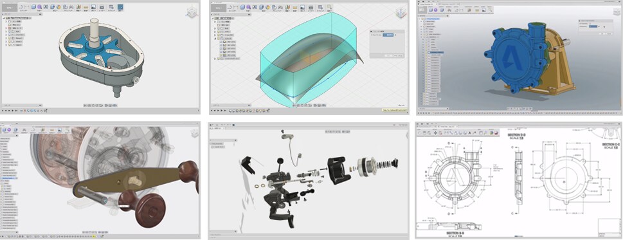Viewport: 623px width, 240px height.
Task: Click create sketch icon in surface model window
Action: point(230,7)
